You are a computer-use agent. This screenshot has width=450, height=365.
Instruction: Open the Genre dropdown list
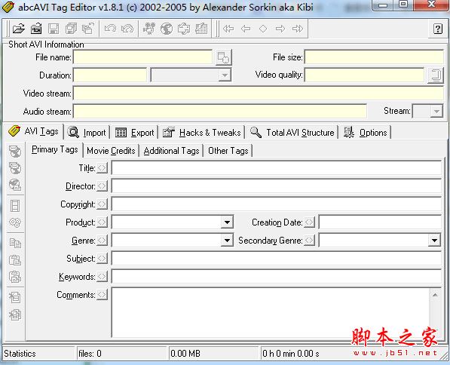(x=227, y=241)
